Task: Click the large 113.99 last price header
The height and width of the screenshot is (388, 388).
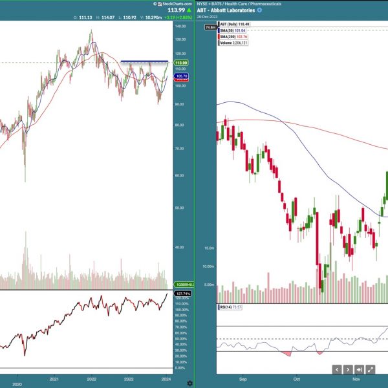Action: 176,10
